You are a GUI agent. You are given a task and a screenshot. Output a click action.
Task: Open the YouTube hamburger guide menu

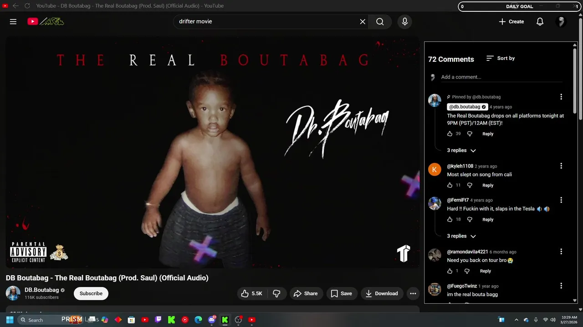point(13,21)
